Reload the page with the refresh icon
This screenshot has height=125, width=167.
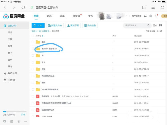click(x=23, y=7)
